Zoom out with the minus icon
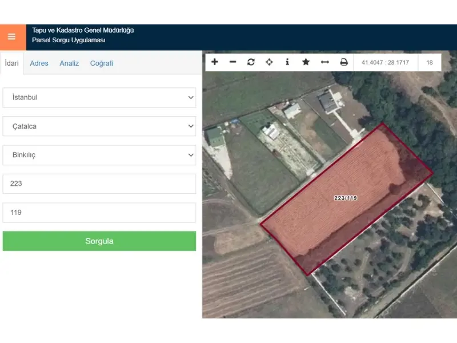This screenshot has width=457, height=343. coord(232,62)
